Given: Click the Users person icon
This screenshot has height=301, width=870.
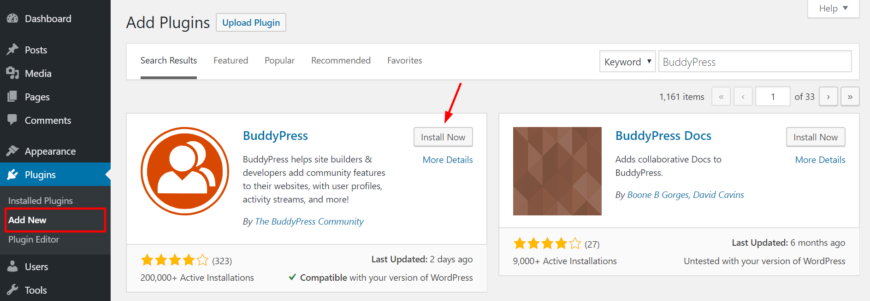Looking at the screenshot, I should 12,266.
